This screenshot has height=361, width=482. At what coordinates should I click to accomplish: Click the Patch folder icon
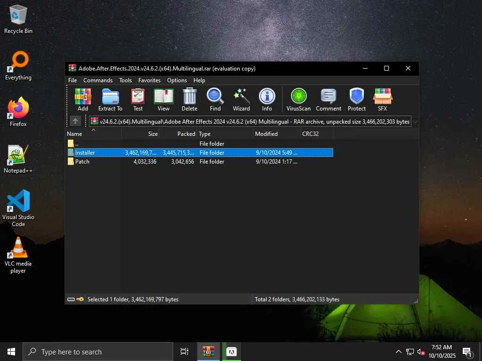pyautogui.click(x=71, y=162)
